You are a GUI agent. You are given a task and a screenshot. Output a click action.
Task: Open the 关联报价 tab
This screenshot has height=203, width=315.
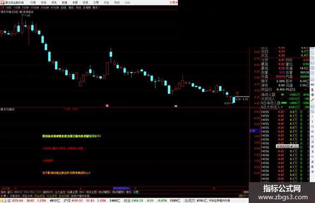tap(15, 196)
